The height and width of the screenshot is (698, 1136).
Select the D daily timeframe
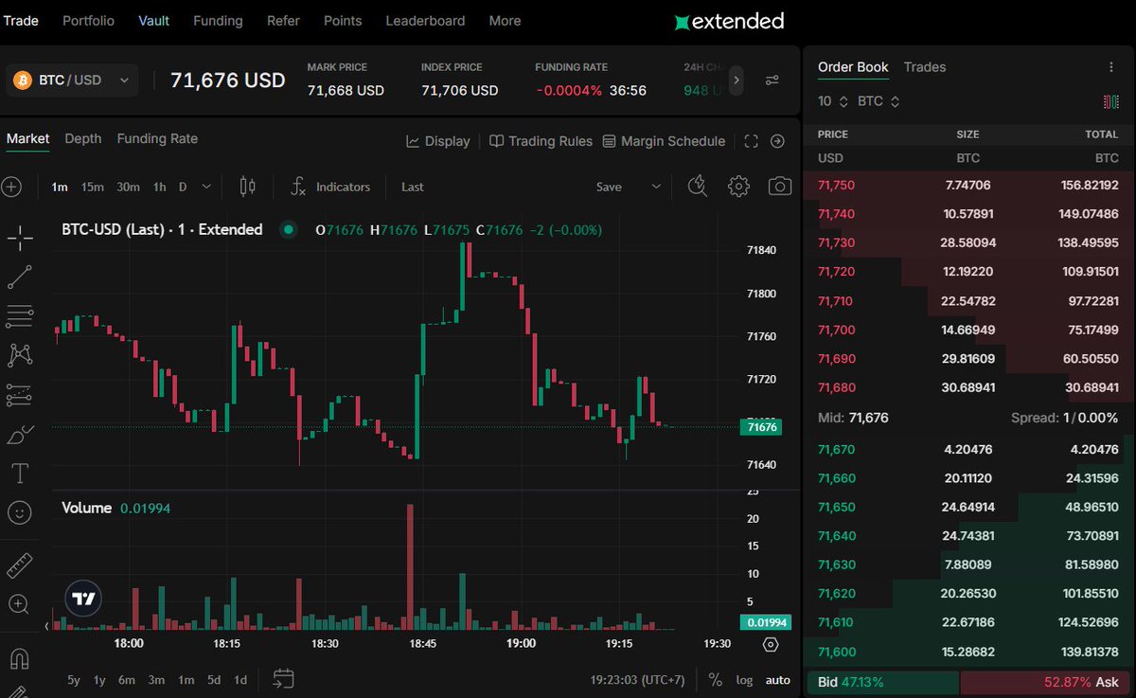tap(183, 187)
